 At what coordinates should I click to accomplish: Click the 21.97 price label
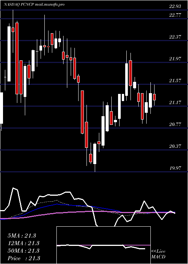point(175,59)
